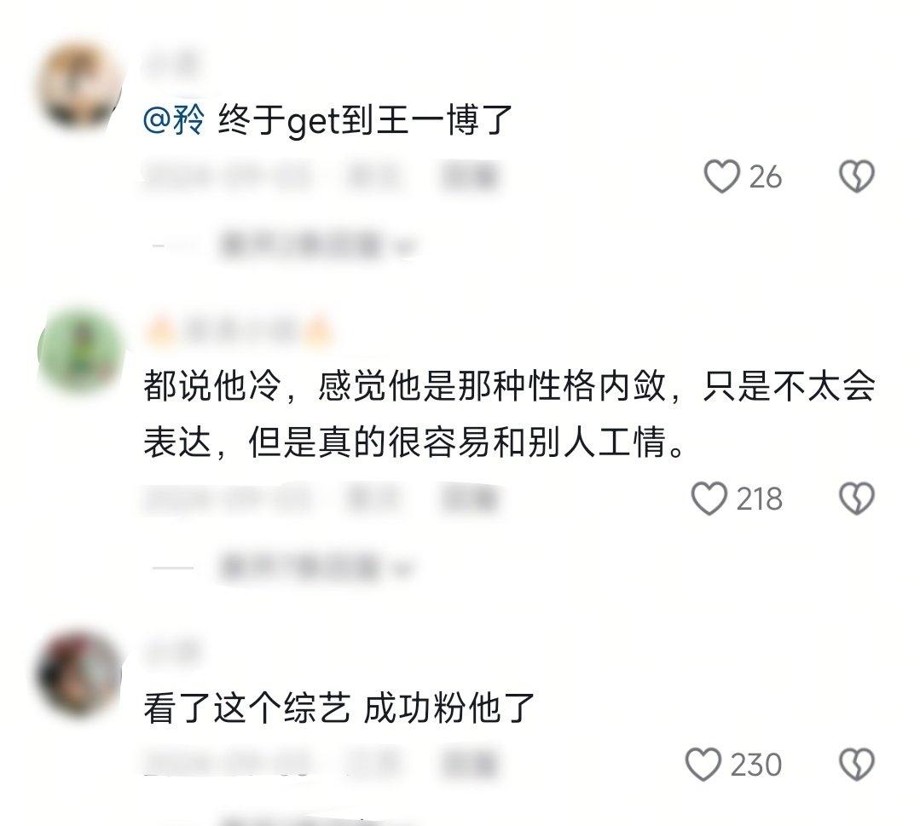The image size is (920, 826).
Task: Tap broken heart beside the 230 count
Action: click(857, 765)
